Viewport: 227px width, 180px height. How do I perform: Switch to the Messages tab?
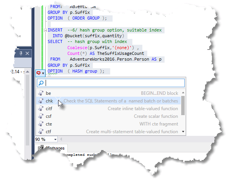pyautogui.click(x=51, y=148)
